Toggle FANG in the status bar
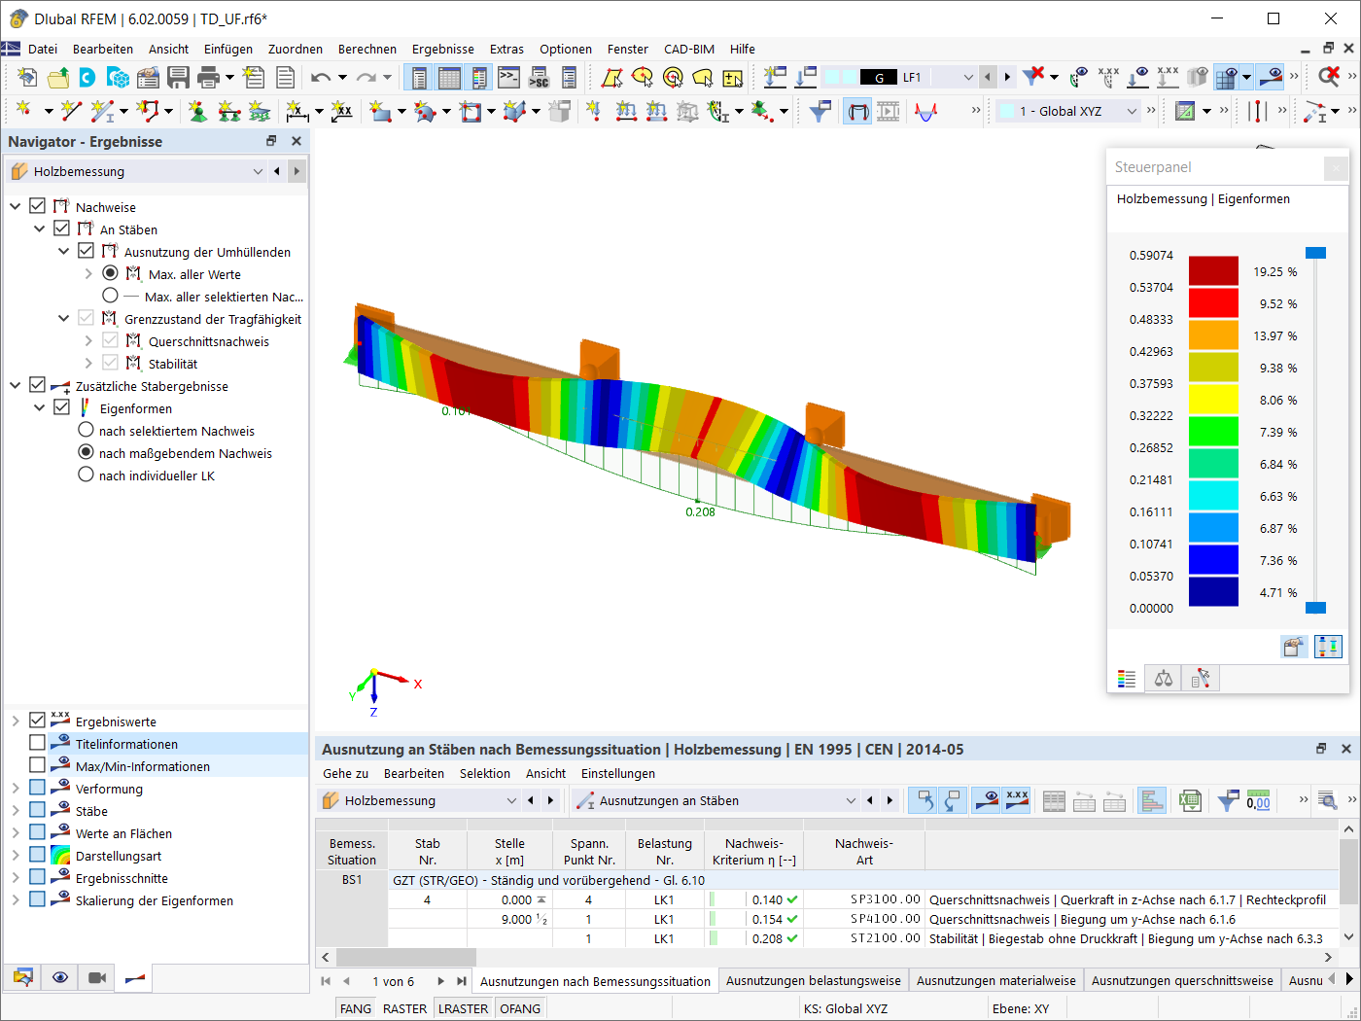The width and height of the screenshot is (1361, 1021). pyautogui.click(x=356, y=1008)
